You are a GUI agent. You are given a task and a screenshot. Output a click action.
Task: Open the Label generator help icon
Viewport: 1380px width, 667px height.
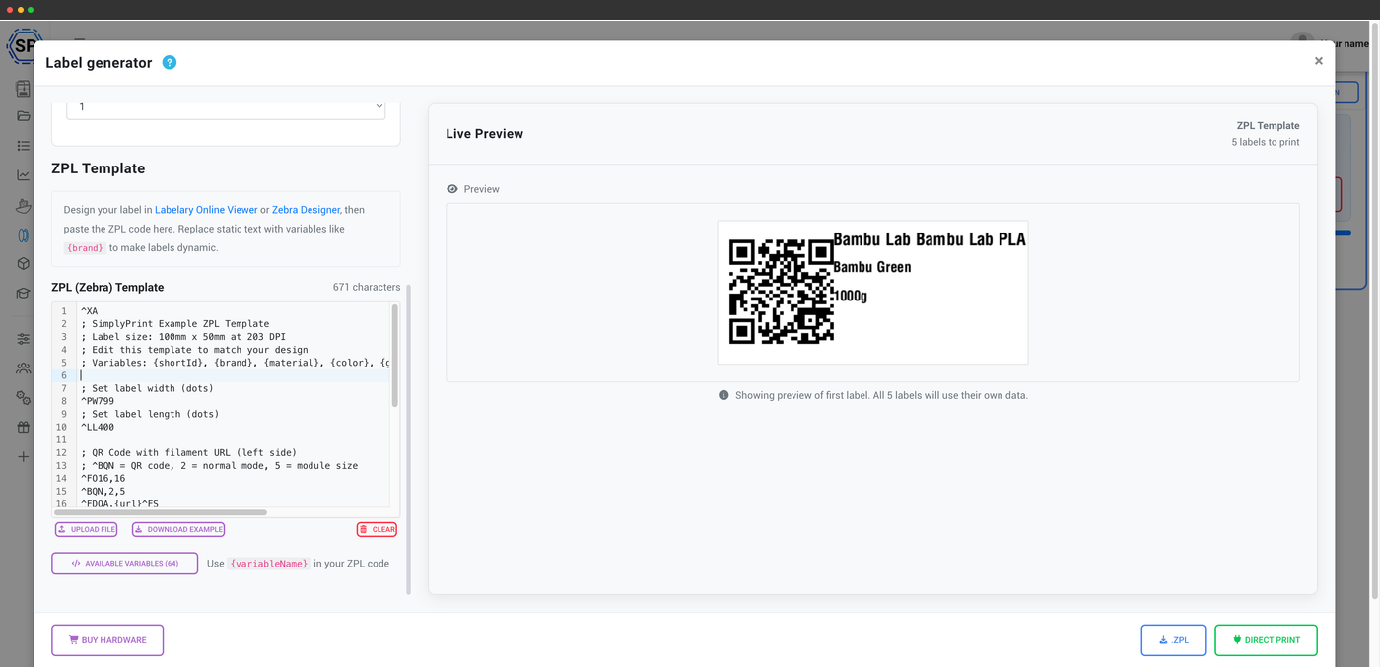[170, 62]
